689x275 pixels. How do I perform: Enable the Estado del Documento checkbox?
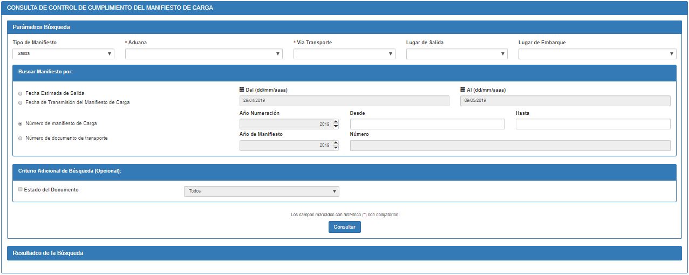tap(21, 190)
